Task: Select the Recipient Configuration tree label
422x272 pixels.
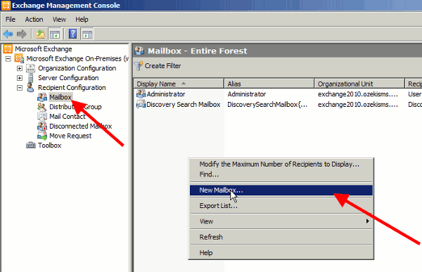Action: pyautogui.click(x=72, y=88)
